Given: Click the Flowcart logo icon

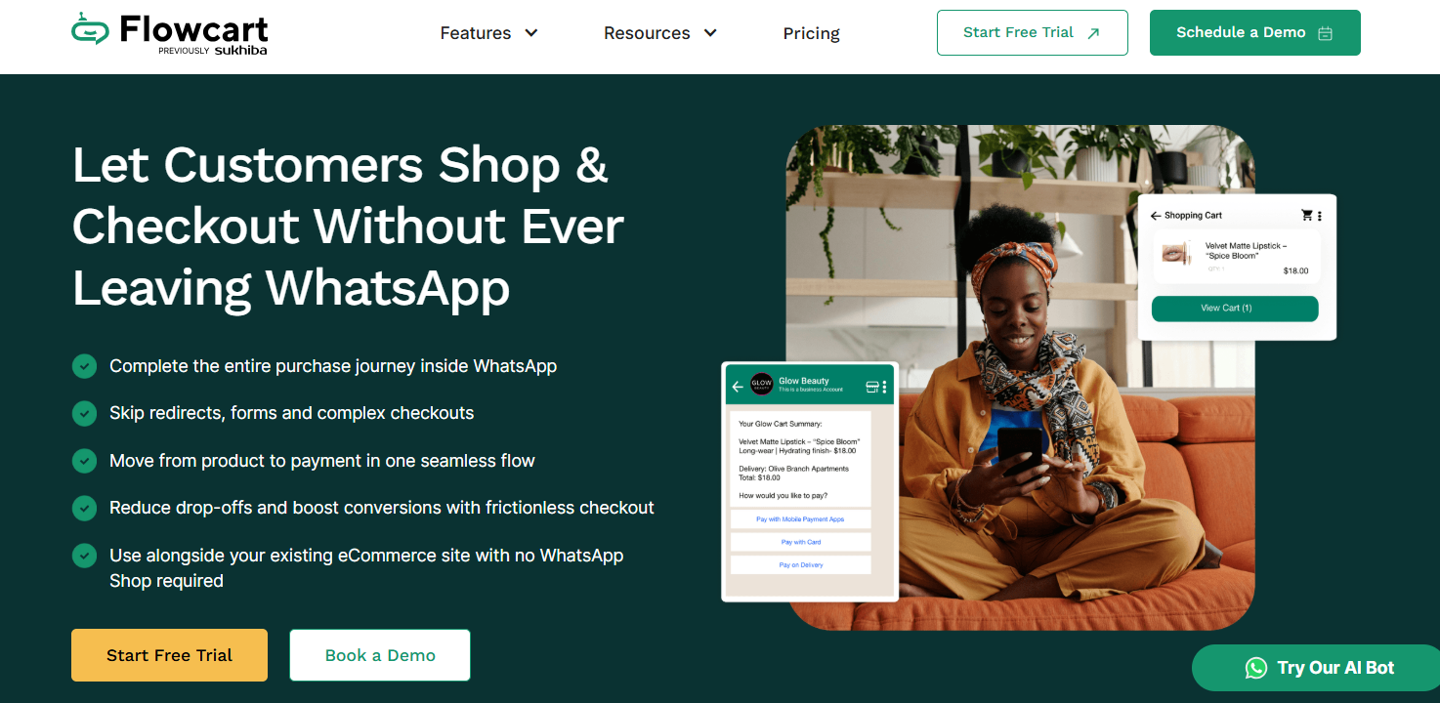Looking at the screenshot, I should tap(90, 30).
